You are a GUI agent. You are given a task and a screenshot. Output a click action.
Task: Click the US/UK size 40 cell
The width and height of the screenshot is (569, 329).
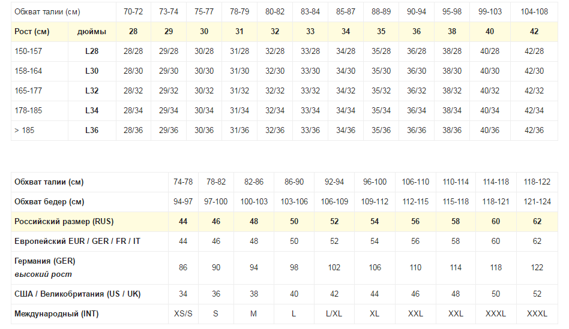click(294, 294)
